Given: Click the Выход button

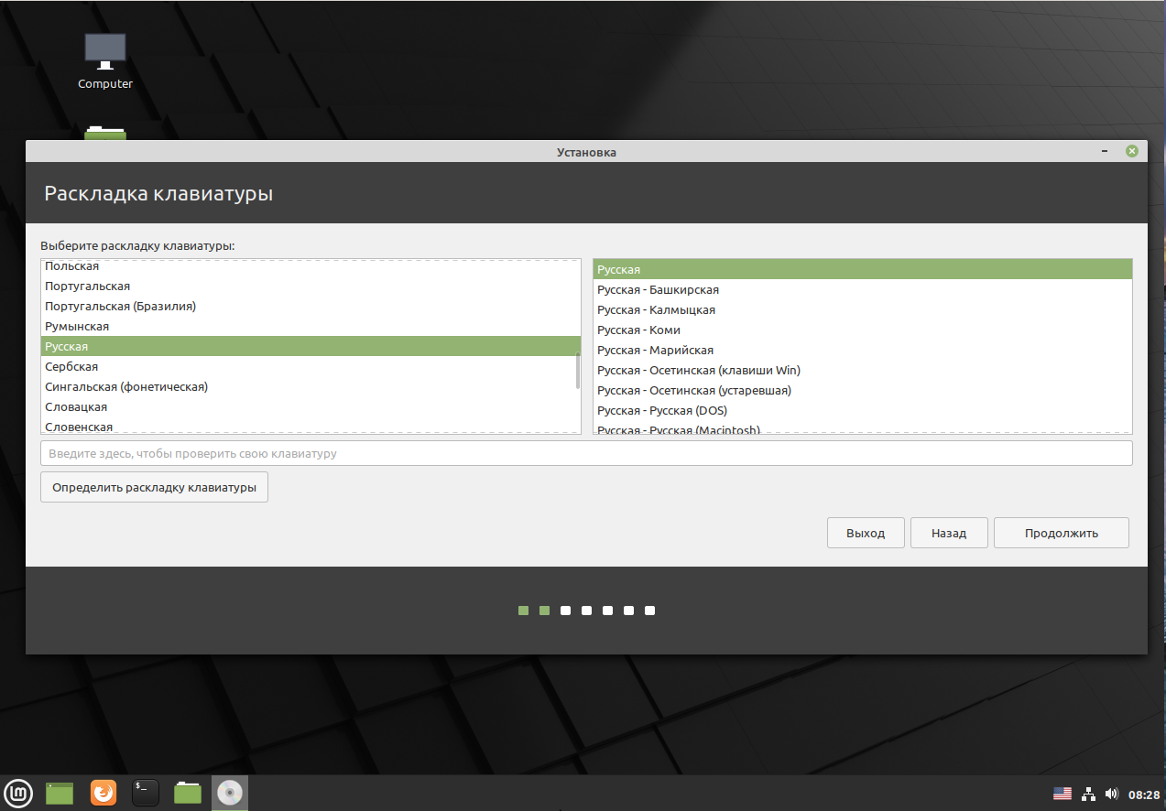Looking at the screenshot, I should [x=866, y=533].
